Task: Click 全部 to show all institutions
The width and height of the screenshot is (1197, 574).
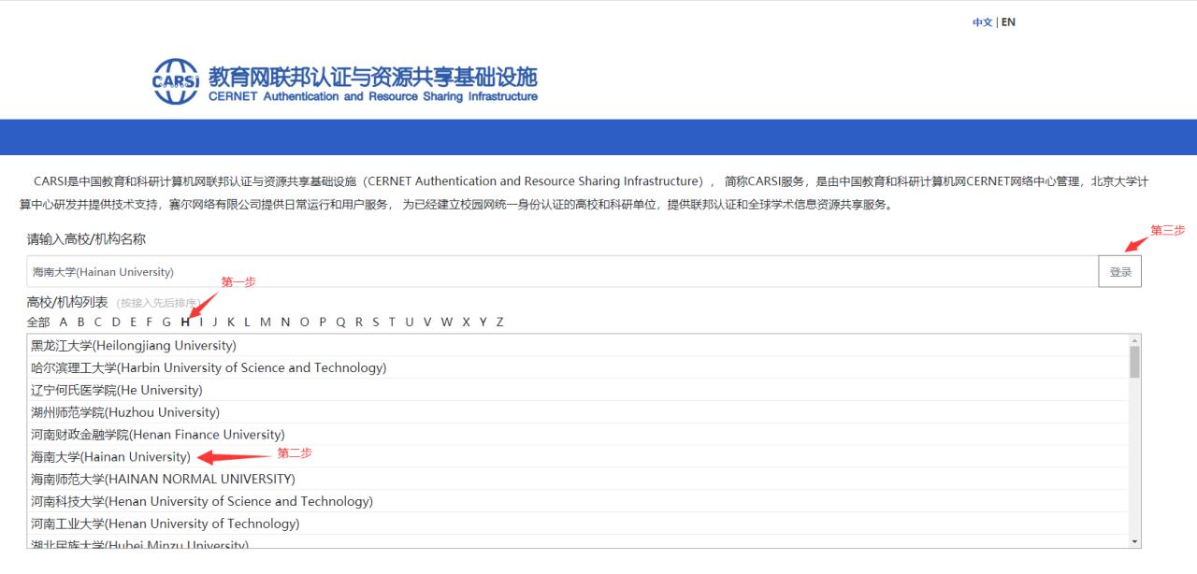Action: tap(39, 322)
